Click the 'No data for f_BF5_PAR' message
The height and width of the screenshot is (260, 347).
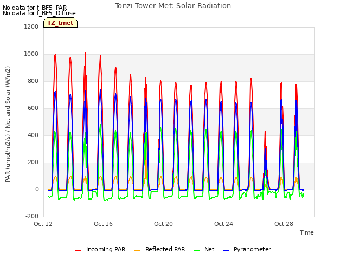[35, 8]
